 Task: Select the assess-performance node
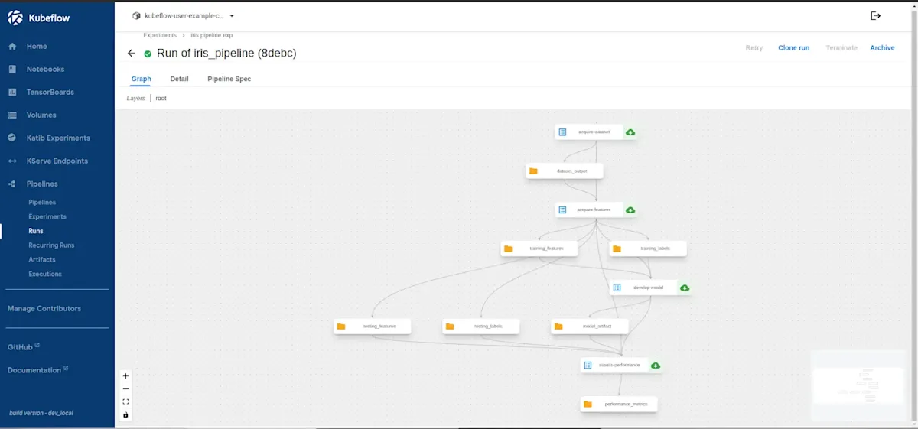614,366
